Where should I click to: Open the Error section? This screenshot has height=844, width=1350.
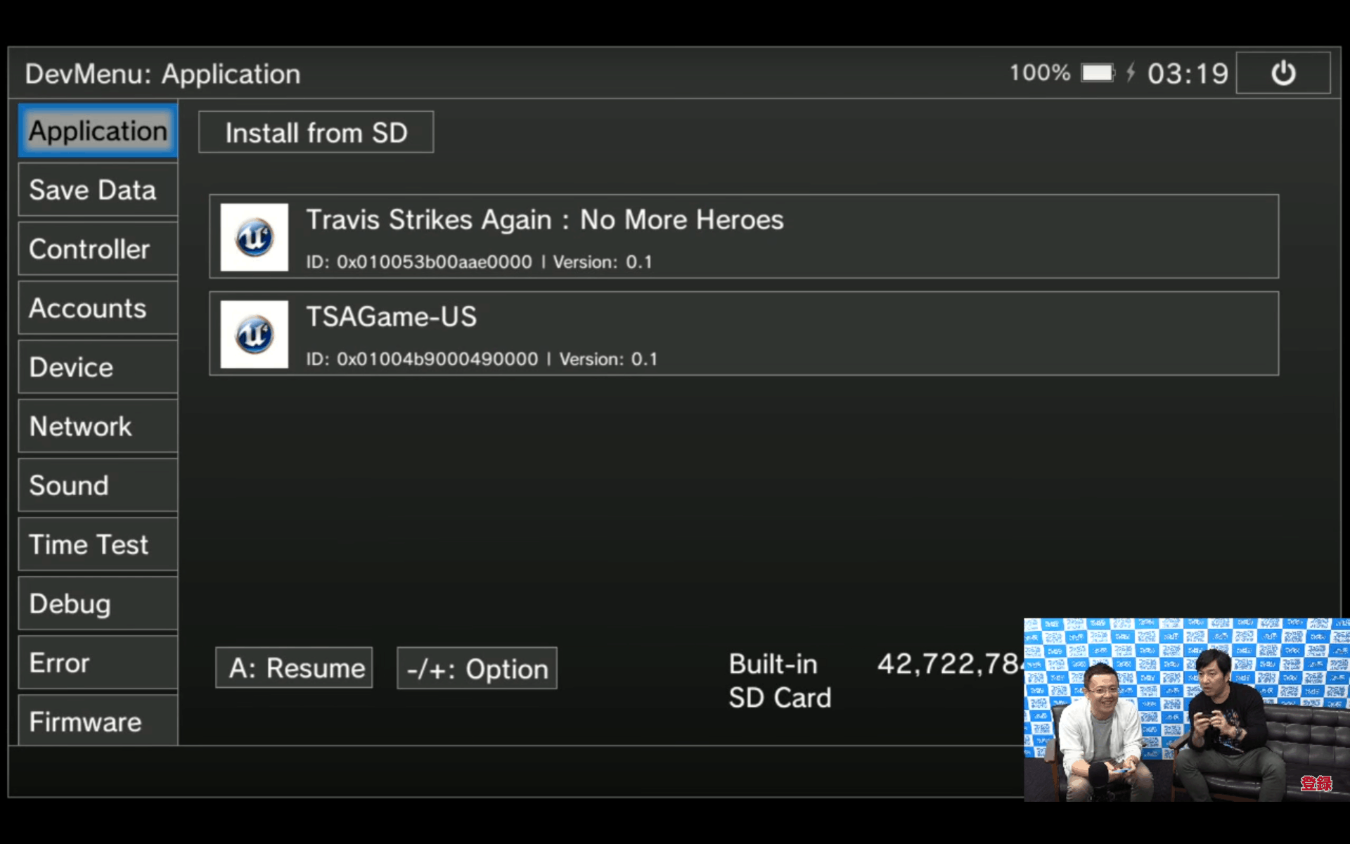[x=98, y=663]
